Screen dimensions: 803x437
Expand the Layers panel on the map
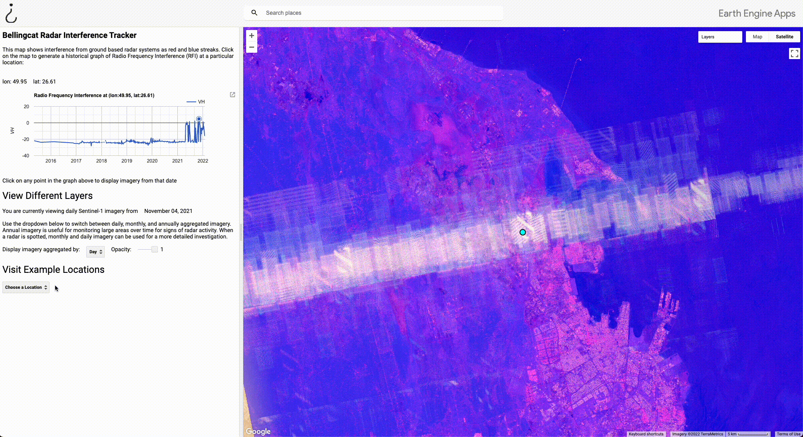point(720,37)
